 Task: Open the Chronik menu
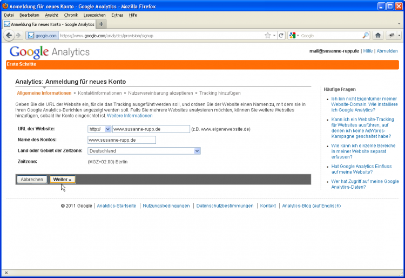point(71,15)
